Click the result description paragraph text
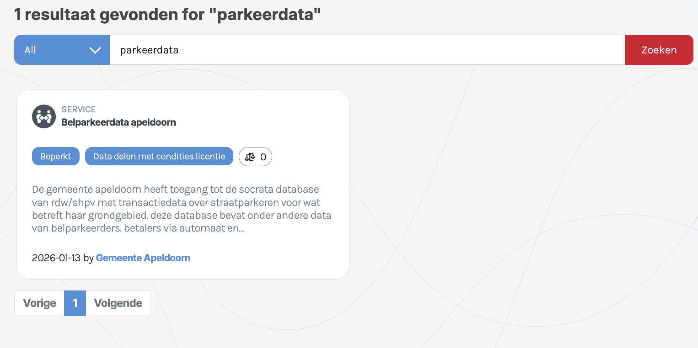The image size is (698, 348). point(182,209)
